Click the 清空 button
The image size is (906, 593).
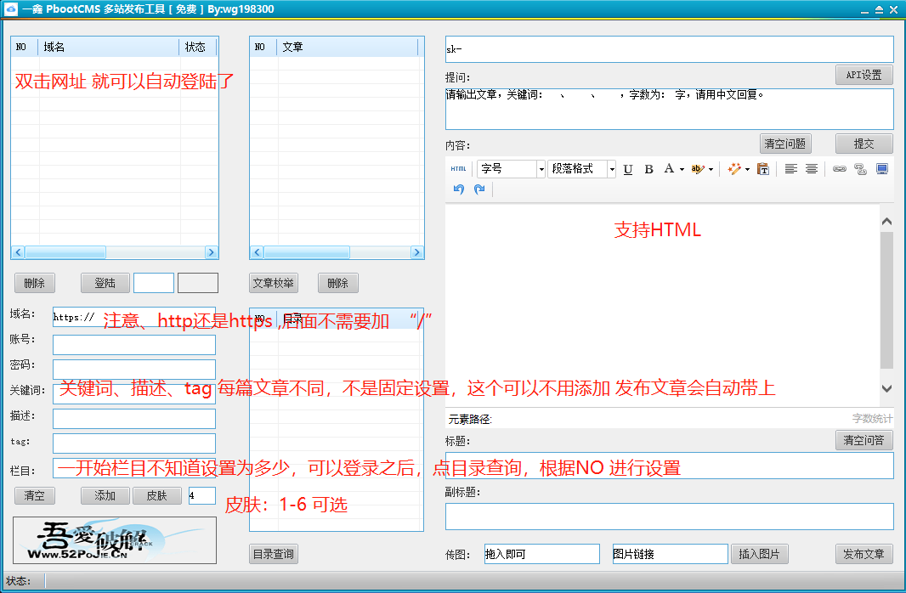click(x=35, y=495)
